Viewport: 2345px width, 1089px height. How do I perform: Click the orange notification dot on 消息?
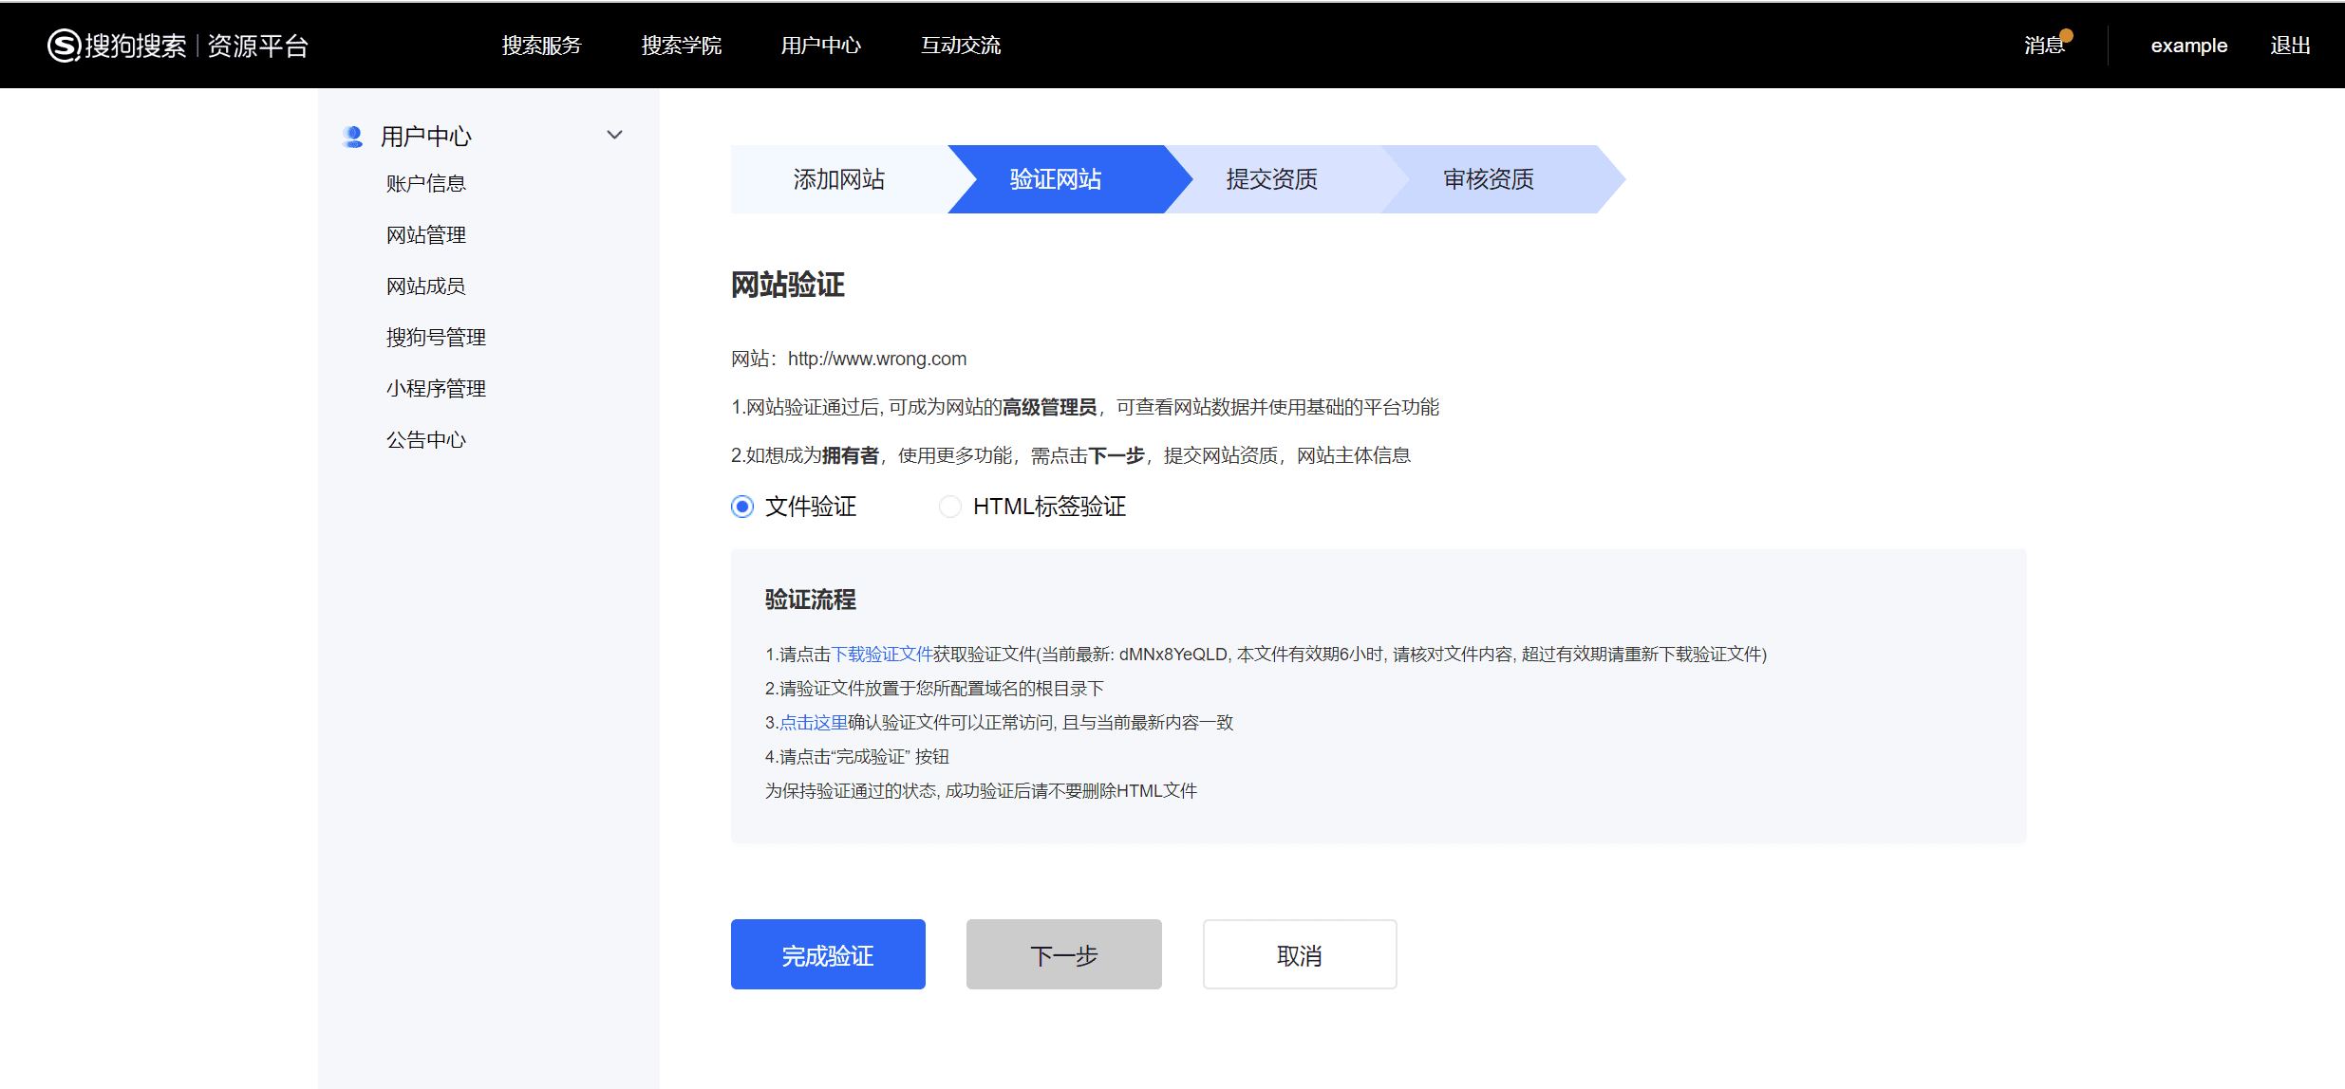2066,36
